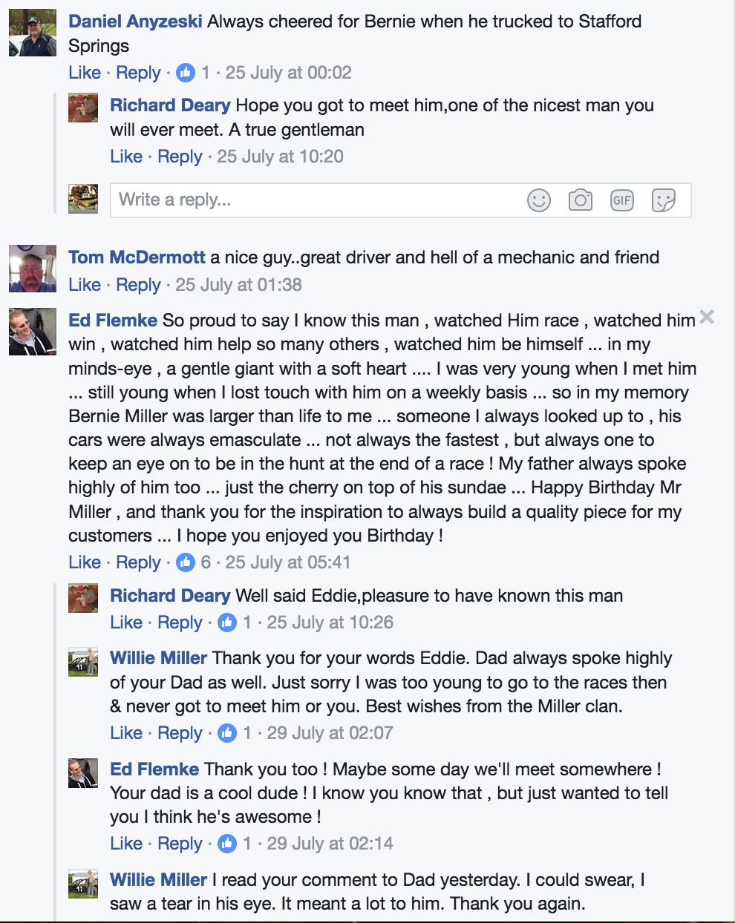
Task: Attach a photo using camera icon
Action: [x=581, y=200]
